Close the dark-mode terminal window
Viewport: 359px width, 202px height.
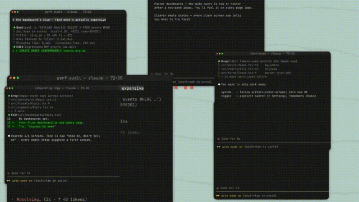217,54
